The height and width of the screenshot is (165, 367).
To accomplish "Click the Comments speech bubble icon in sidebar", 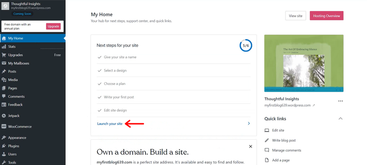I will pyautogui.click(x=4, y=96).
